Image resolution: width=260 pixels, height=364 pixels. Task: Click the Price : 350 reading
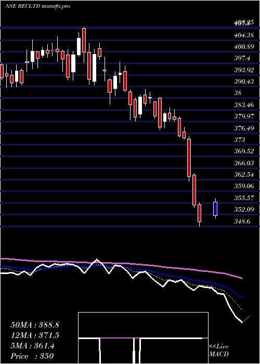coord(32,356)
